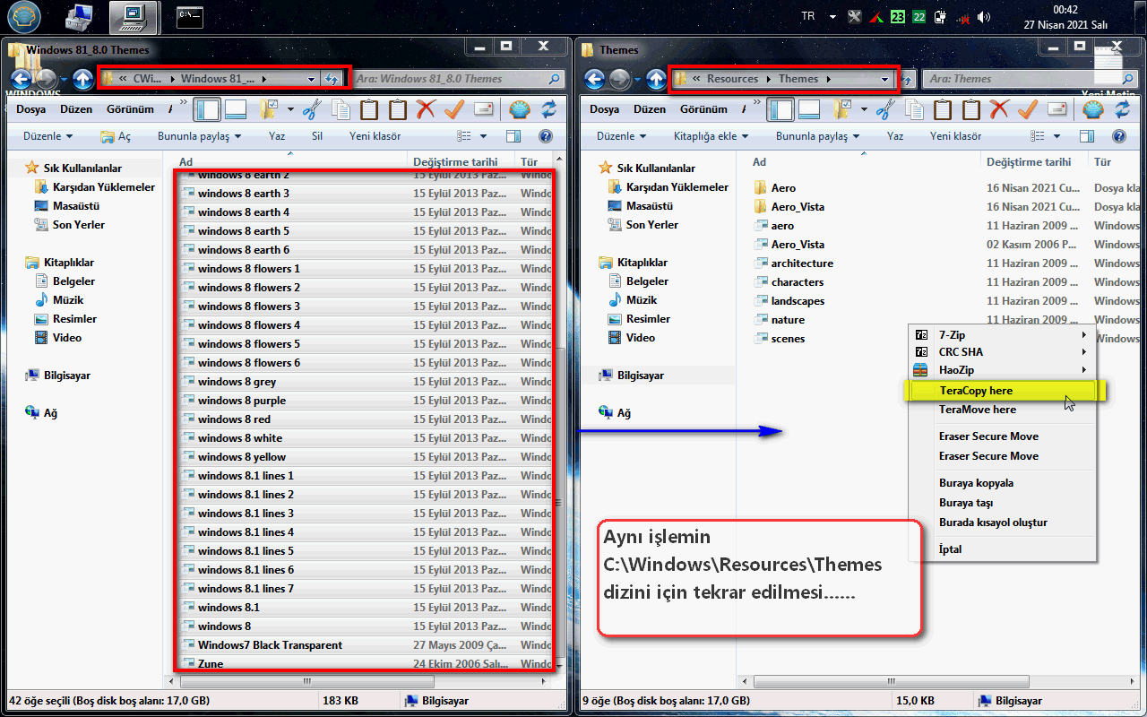
Task: Open the view options dropdown arrow in the Themes window
Action: [1057, 136]
